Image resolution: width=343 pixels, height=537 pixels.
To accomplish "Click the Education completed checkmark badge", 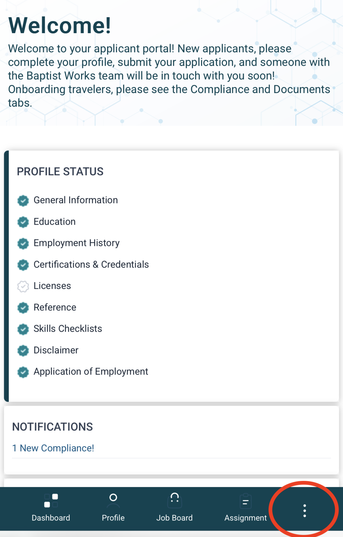I will click(x=23, y=222).
